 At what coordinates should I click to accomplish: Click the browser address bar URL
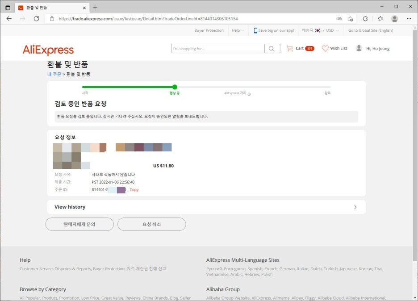click(x=148, y=19)
